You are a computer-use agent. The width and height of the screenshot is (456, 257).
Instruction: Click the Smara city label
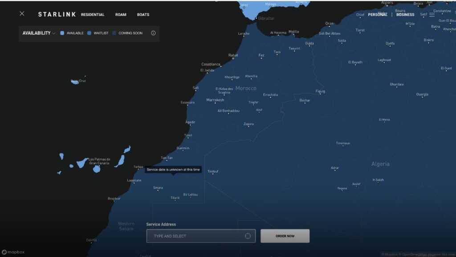[158, 188]
